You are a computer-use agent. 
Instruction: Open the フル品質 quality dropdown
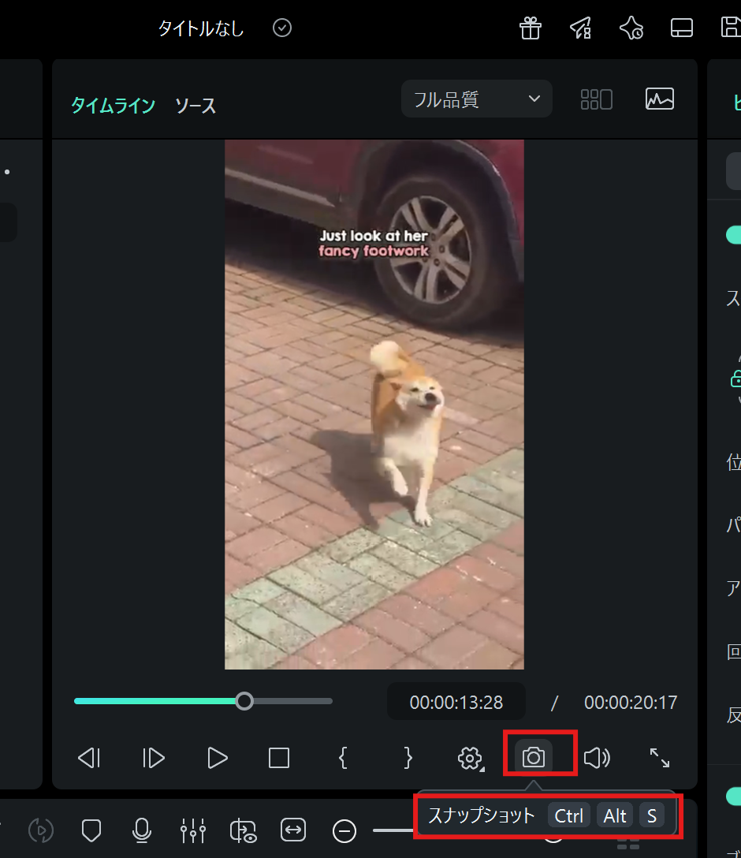[476, 99]
